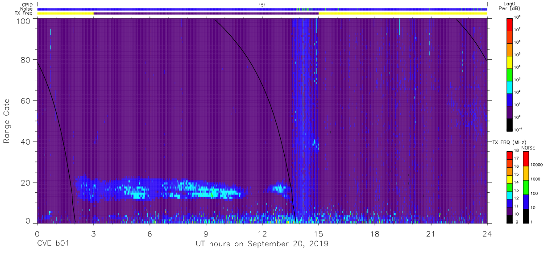Click the CPID value 151
Image resolution: width=548 pixels, height=253 pixels.
[262, 5]
